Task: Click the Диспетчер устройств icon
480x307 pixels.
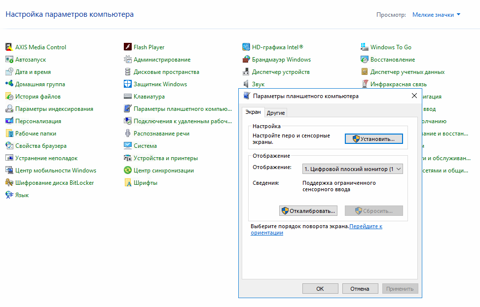Action: click(x=246, y=72)
